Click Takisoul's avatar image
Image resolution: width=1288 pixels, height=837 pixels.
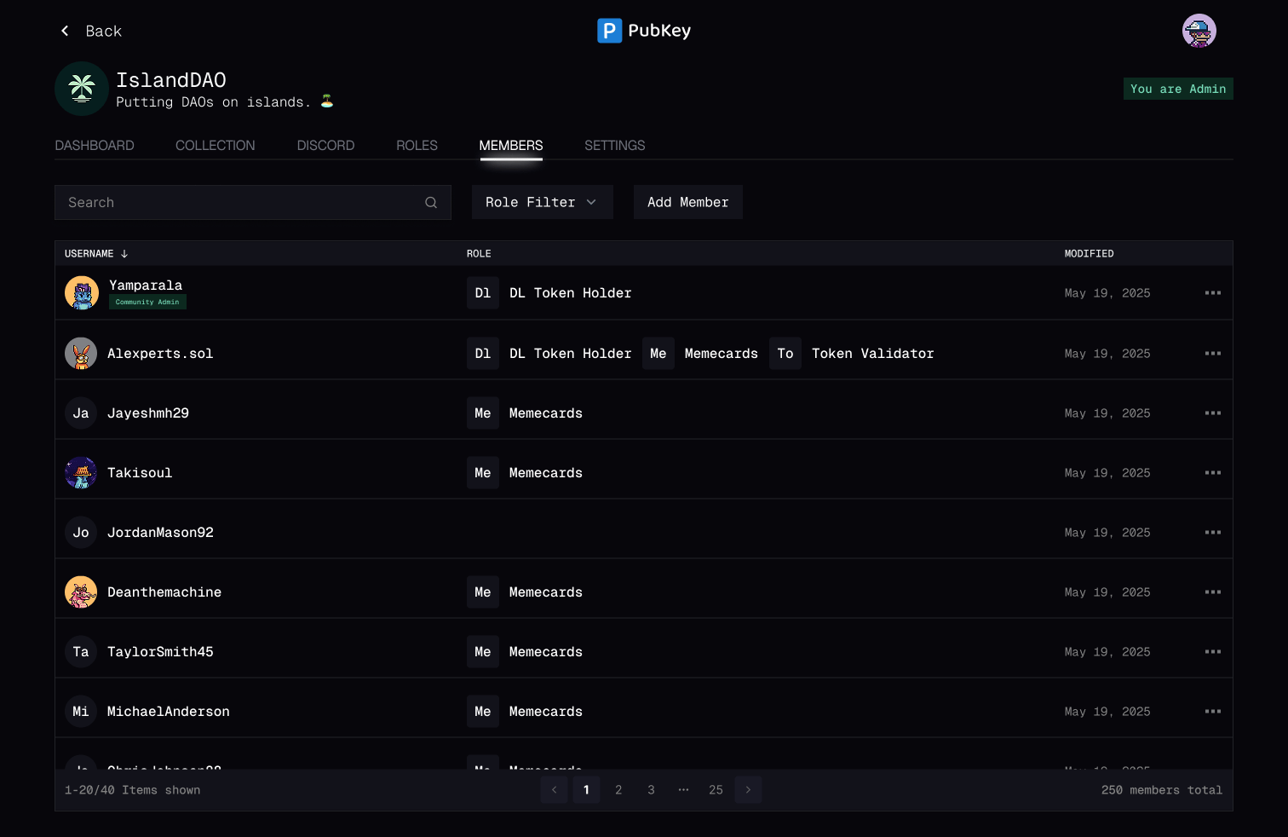[x=81, y=473]
